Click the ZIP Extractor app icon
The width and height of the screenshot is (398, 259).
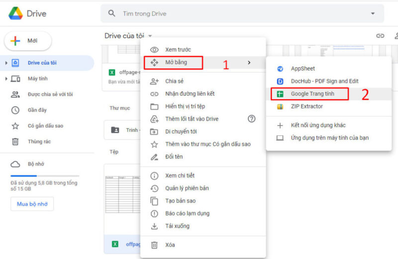280,107
